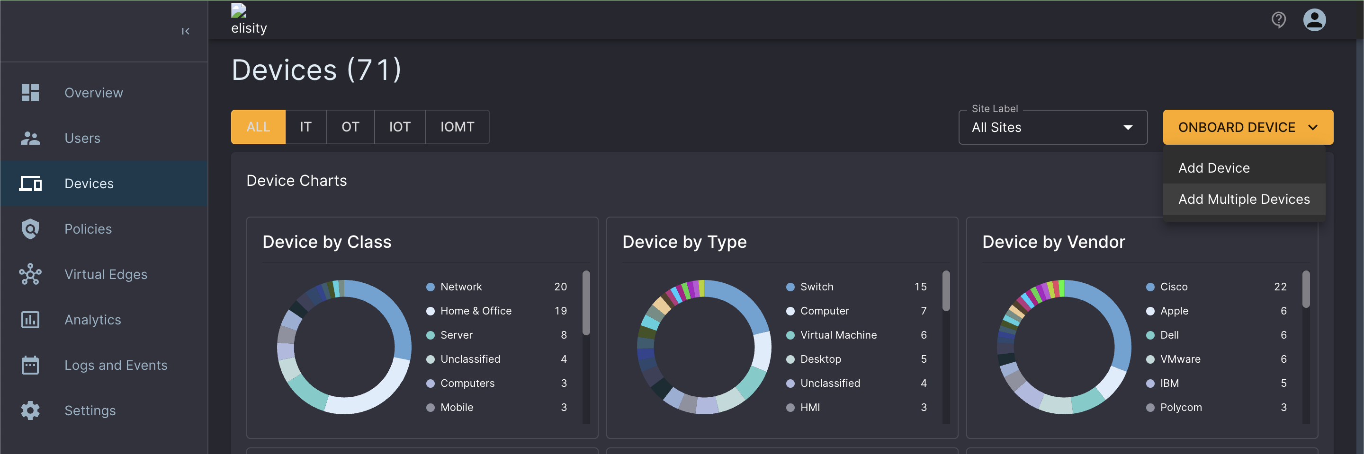Open the Site Label dropdown
1364x454 pixels.
tap(1052, 127)
